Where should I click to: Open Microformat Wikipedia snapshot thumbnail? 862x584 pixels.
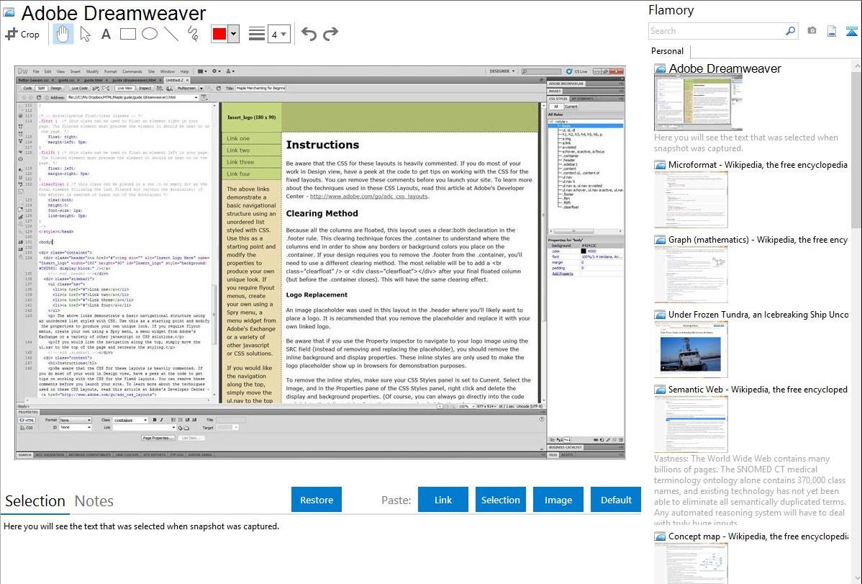pos(691,199)
